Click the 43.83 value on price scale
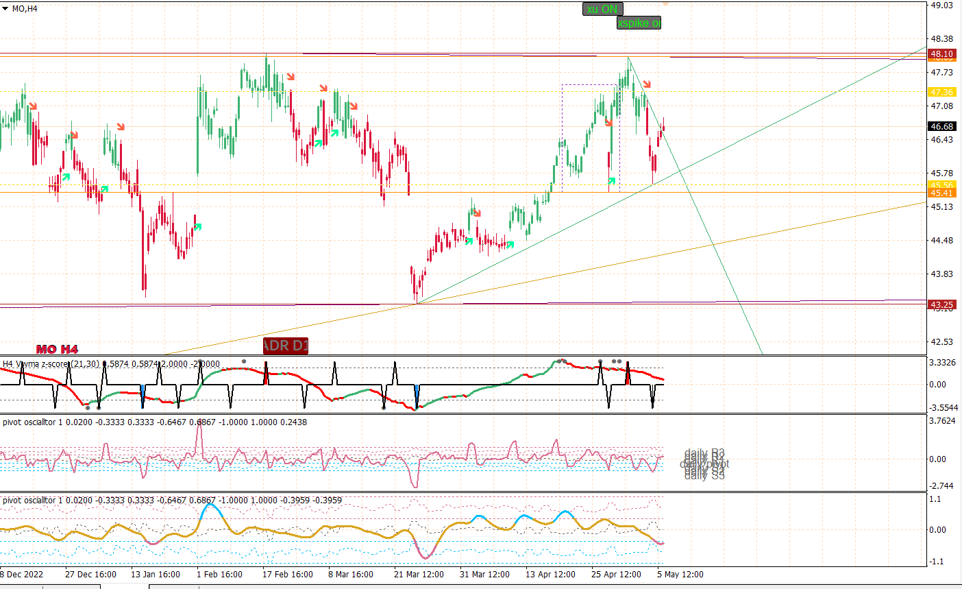 (x=942, y=274)
